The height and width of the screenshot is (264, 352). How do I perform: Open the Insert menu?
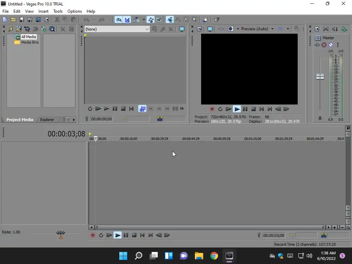click(x=43, y=11)
